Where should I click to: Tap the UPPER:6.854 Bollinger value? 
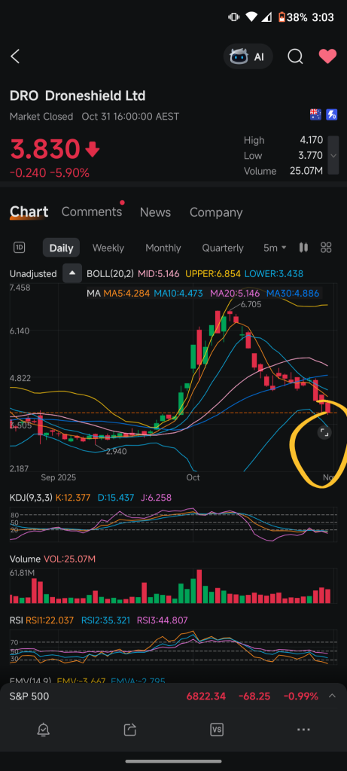tap(212, 274)
